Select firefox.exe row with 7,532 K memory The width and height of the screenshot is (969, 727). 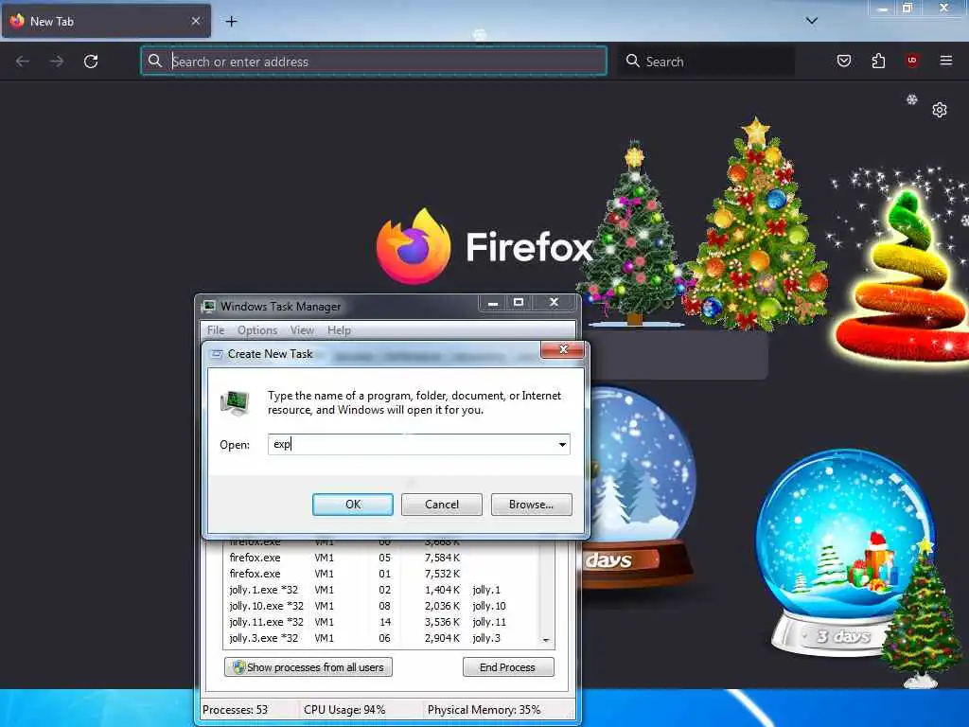click(x=380, y=574)
